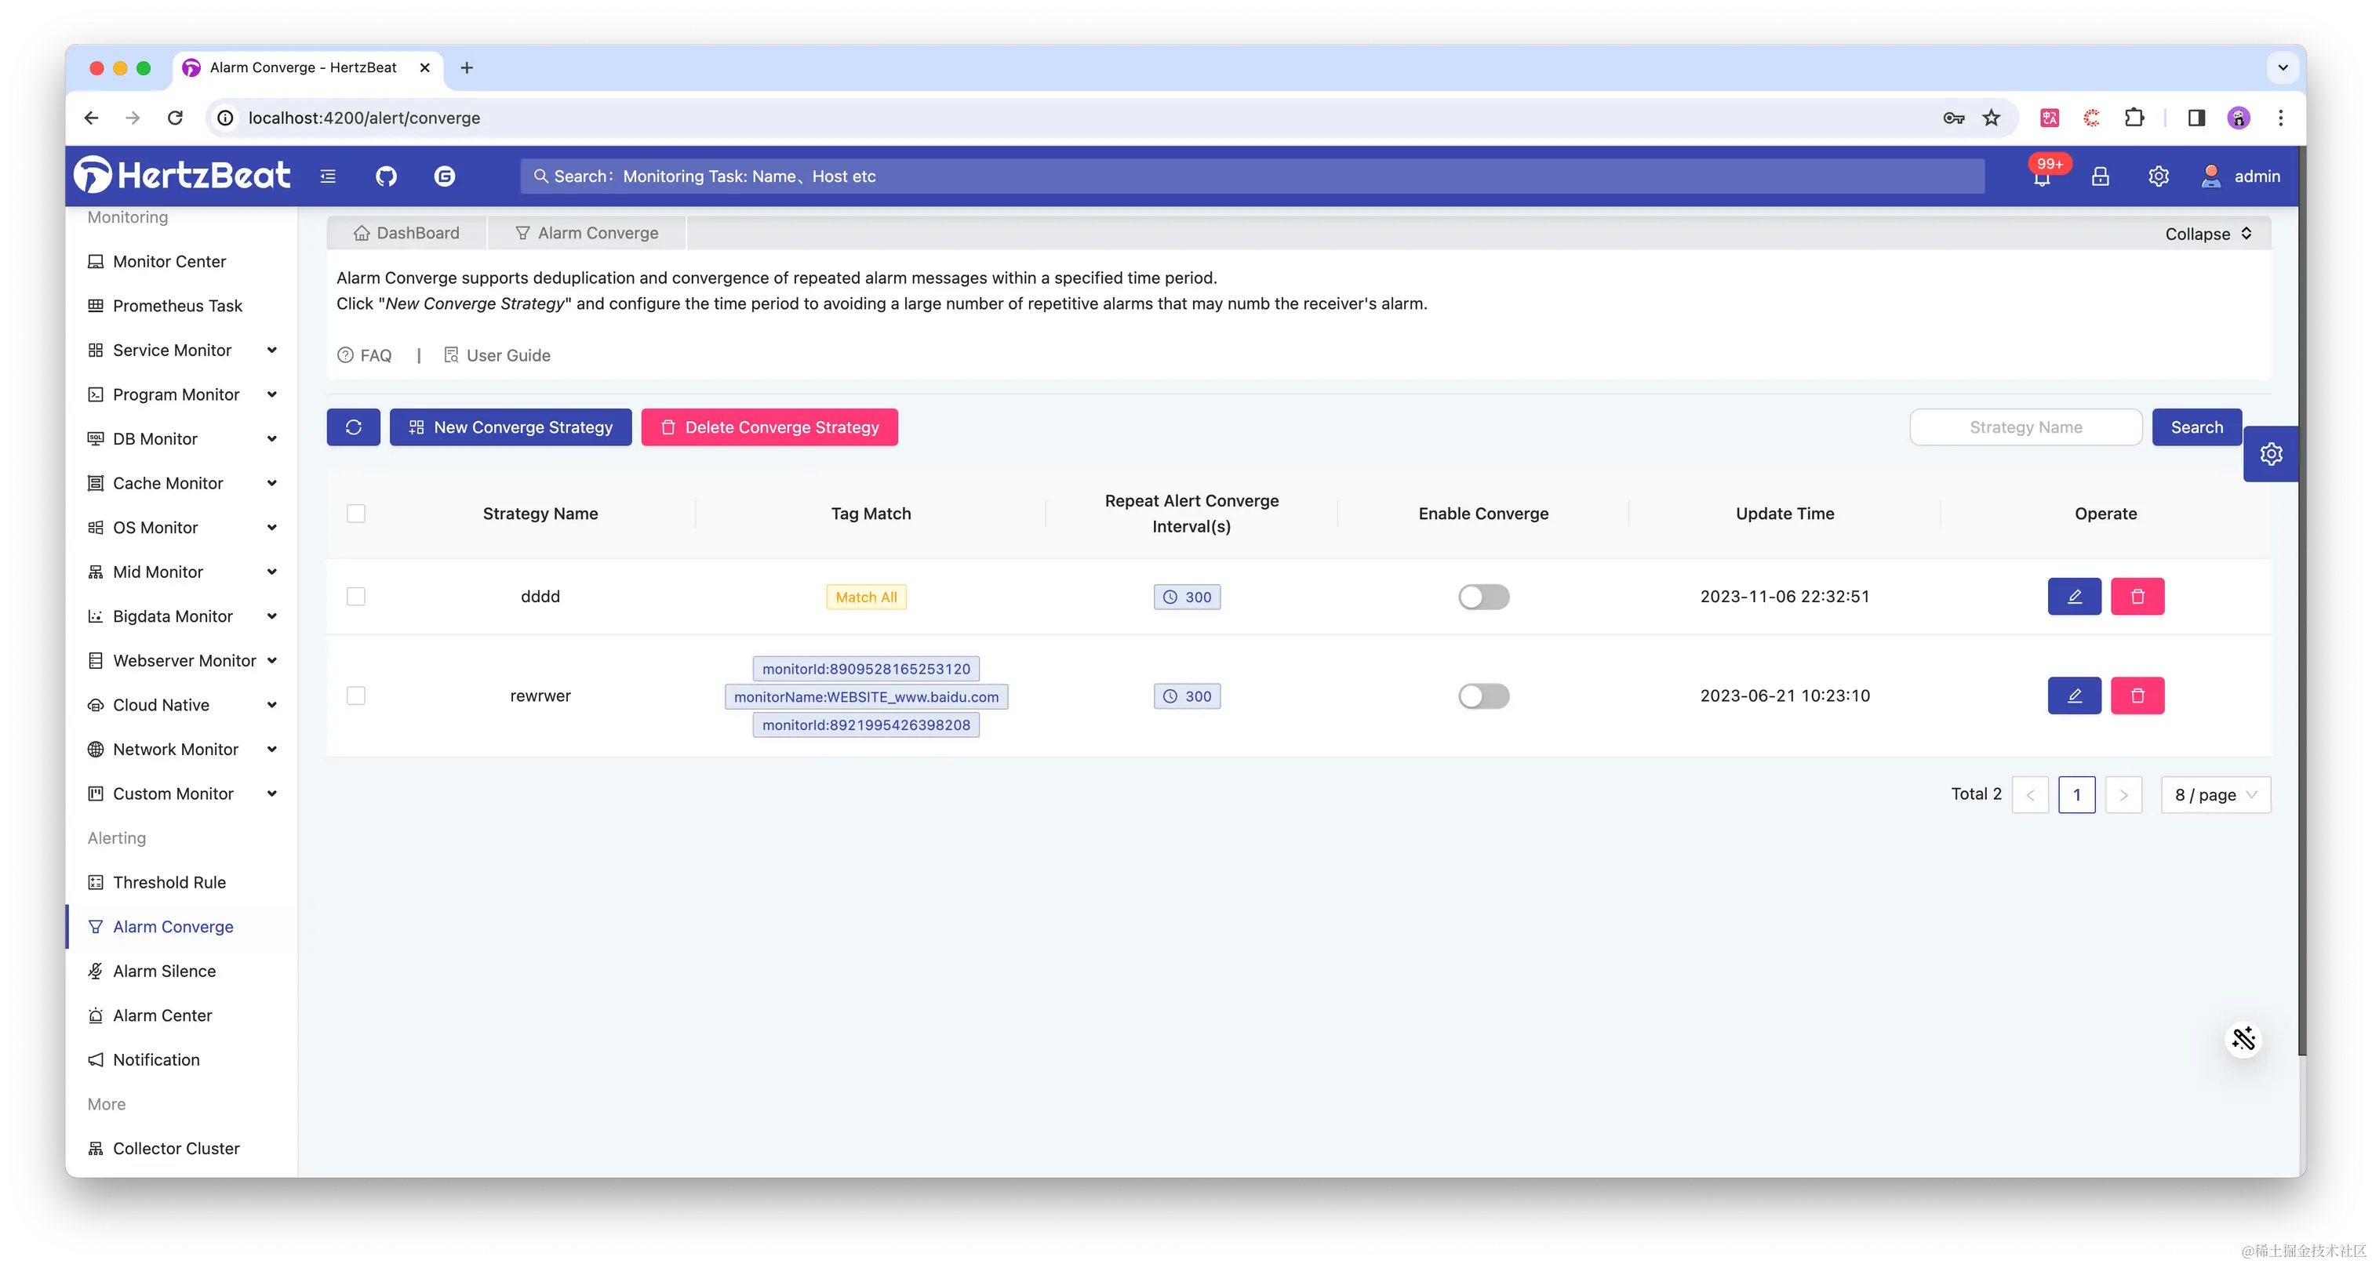This screenshot has width=2372, height=1264.
Task: Open the GitHub icon in header
Action: point(386,176)
